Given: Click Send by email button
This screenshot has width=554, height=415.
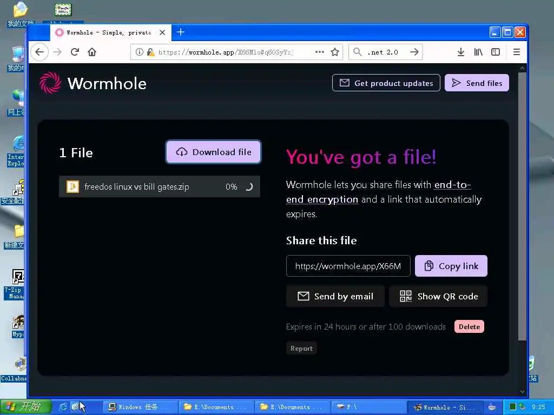Looking at the screenshot, I should coord(335,296).
